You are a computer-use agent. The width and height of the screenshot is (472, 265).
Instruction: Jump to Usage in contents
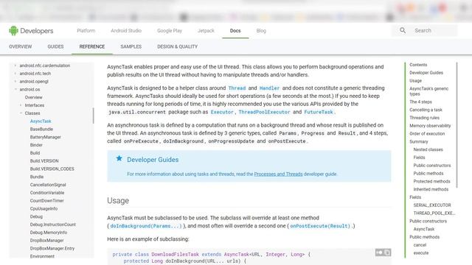[x=415, y=81]
